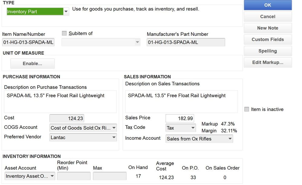Viewport: 302px width, 185px height.
Task: Click the Reorder Point Min field
Action: (73, 176)
